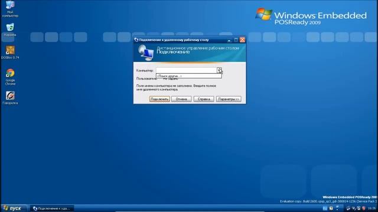378x212 pixels.
Task: Launch the DOSBox 0.74 shortcut
Action: pyautogui.click(x=10, y=52)
